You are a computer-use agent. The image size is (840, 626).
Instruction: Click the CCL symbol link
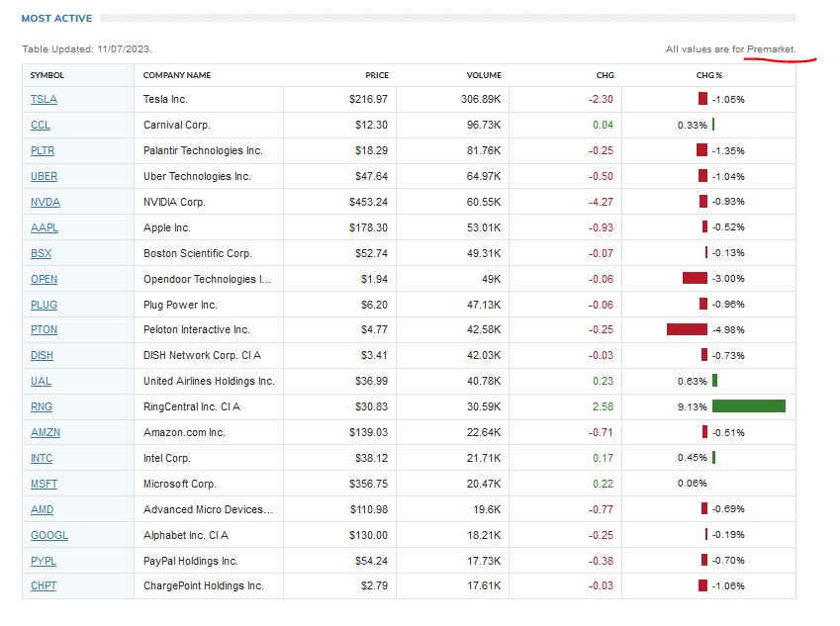pyautogui.click(x=41, y=125)
